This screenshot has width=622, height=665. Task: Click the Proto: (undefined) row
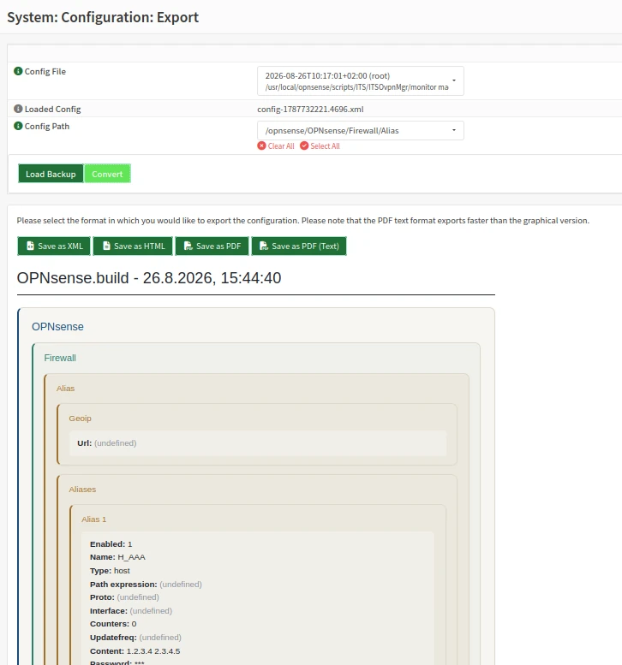coord(124,597)
